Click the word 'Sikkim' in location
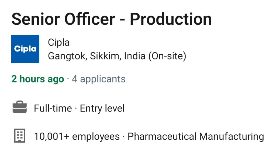 coord(105,56)
